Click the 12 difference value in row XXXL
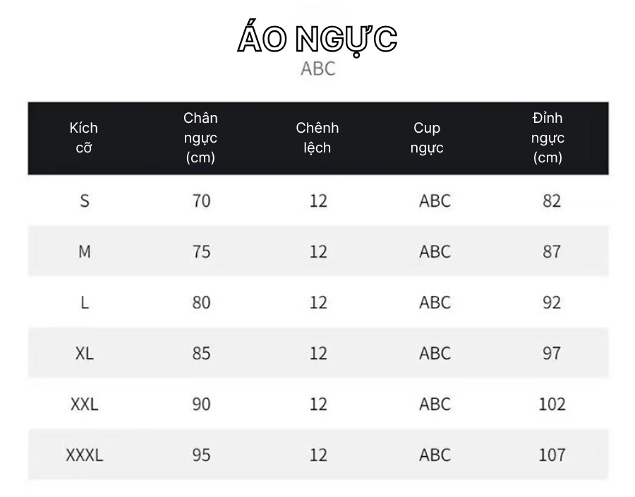 (x=318, y=455)
